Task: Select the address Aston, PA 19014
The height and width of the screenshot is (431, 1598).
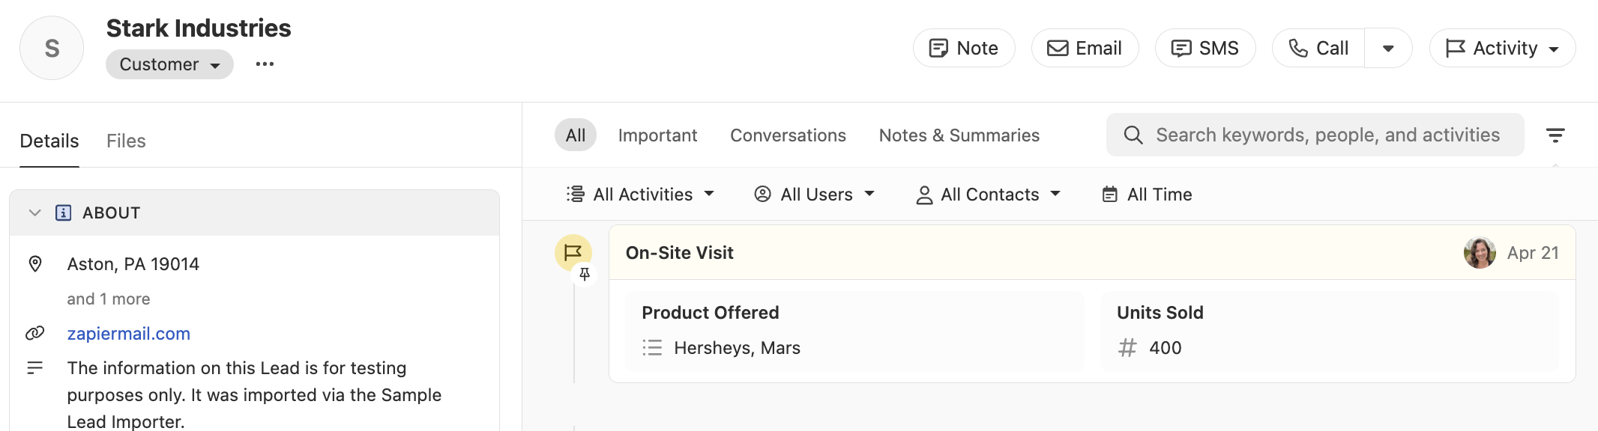Action: [133, 264]
